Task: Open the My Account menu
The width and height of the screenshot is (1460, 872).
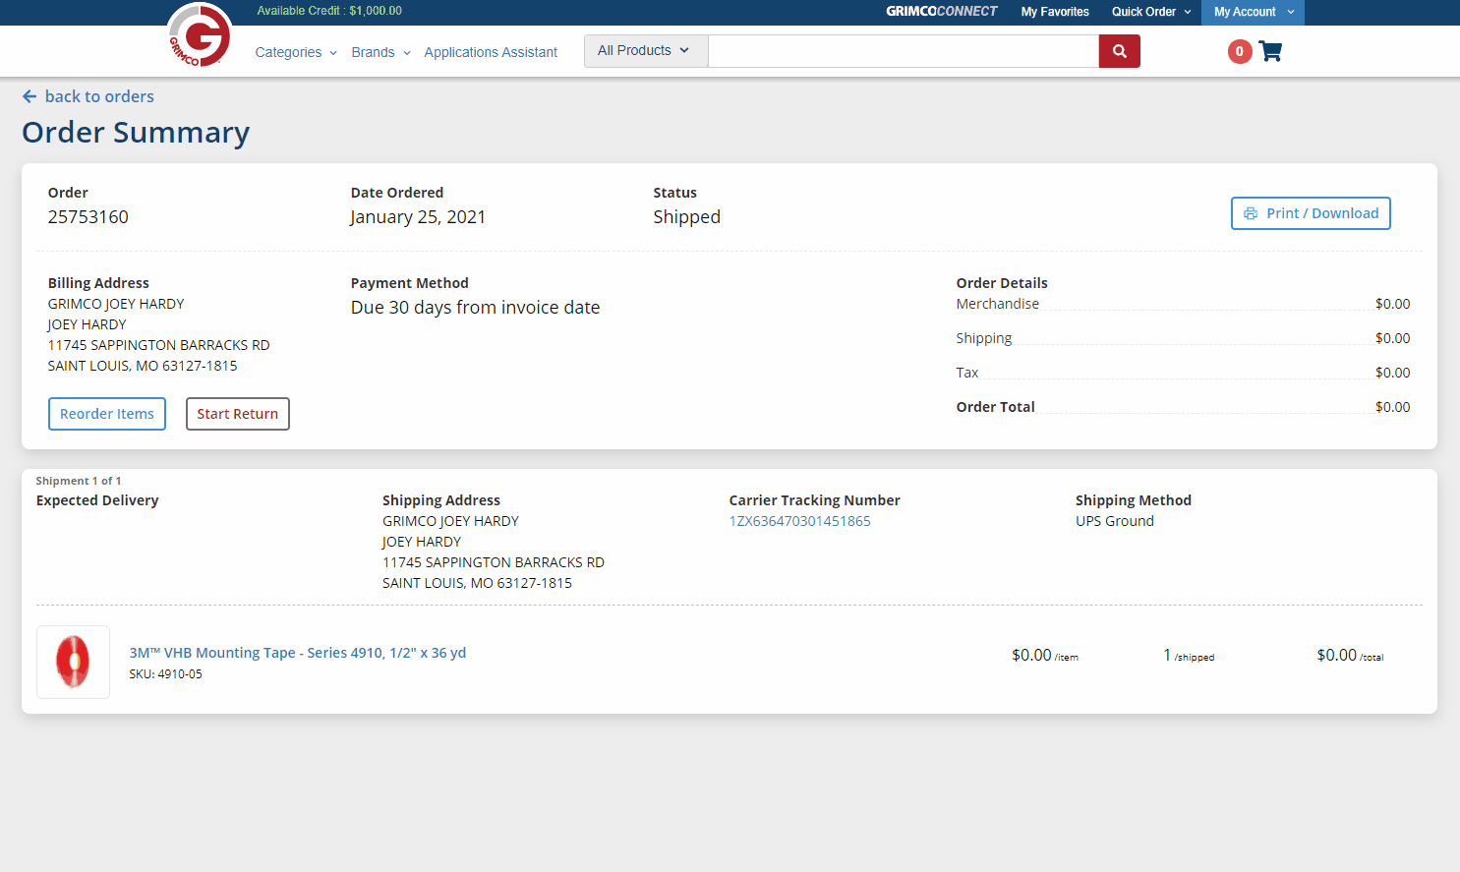Action: [x=1253, y=12]
